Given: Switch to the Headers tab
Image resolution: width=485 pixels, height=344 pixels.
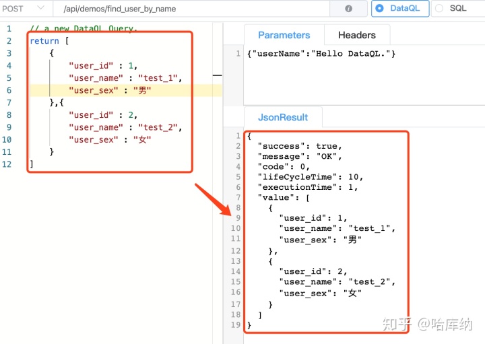Looking at the screenshot, I should coord(357,35).
